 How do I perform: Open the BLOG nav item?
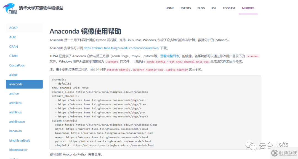tap(201, 8)
